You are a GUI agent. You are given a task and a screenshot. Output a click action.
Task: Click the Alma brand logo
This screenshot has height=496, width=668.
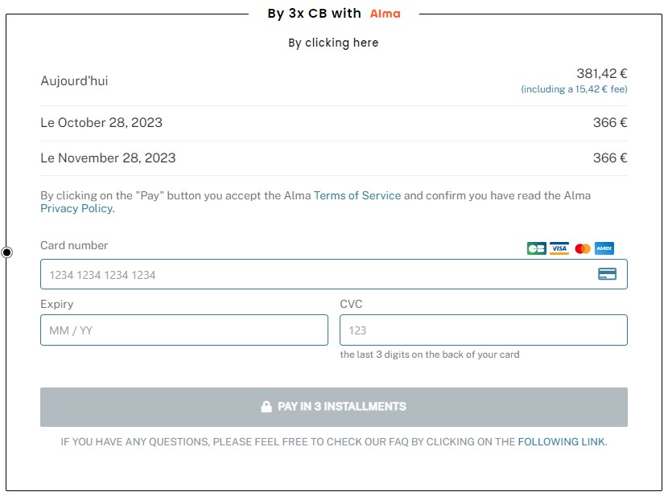pos(386,14)
